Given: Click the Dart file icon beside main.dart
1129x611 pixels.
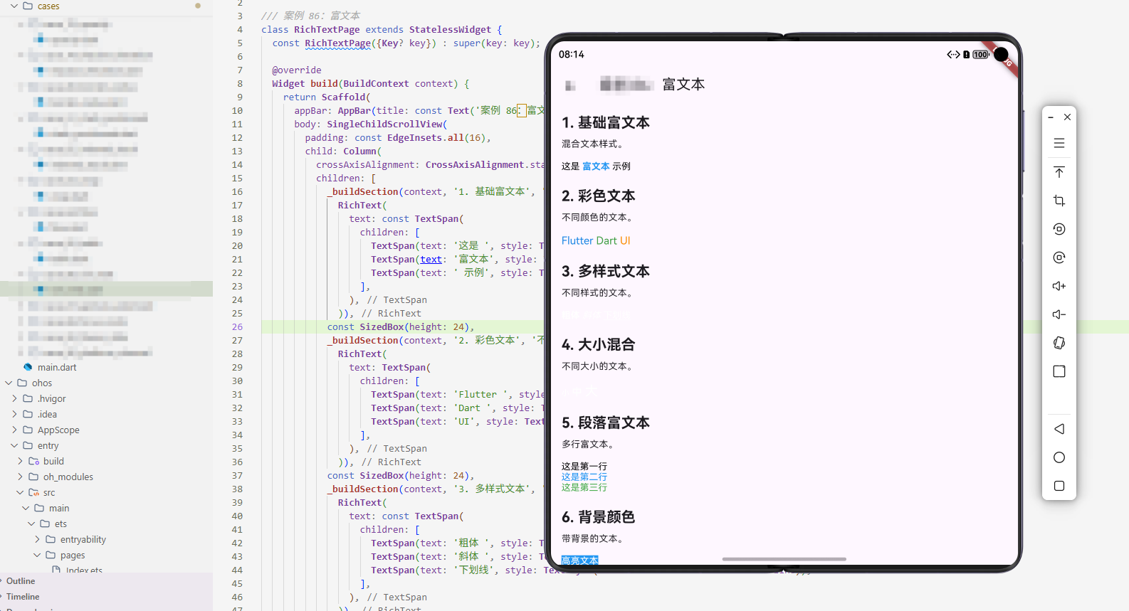Looking at the screenshot, I should (28, 367).
